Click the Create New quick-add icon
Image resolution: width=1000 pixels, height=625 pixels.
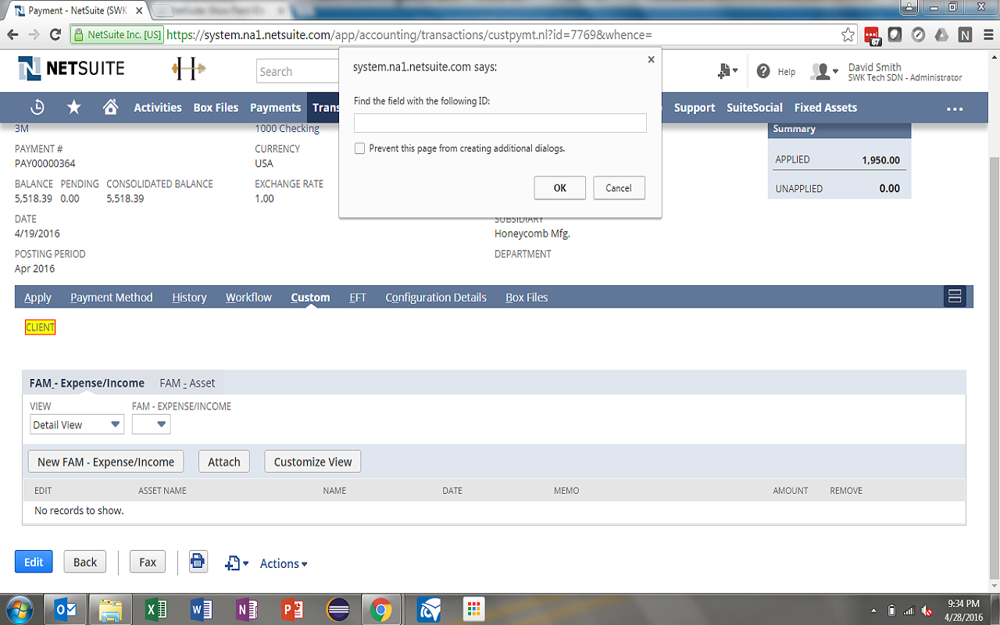tap(725, 71)
